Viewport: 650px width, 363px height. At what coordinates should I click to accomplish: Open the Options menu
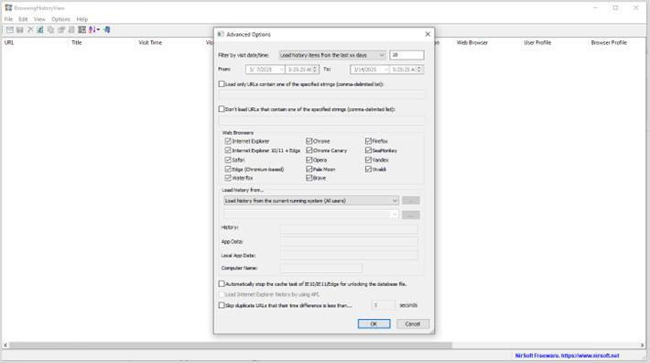[60, 19]
